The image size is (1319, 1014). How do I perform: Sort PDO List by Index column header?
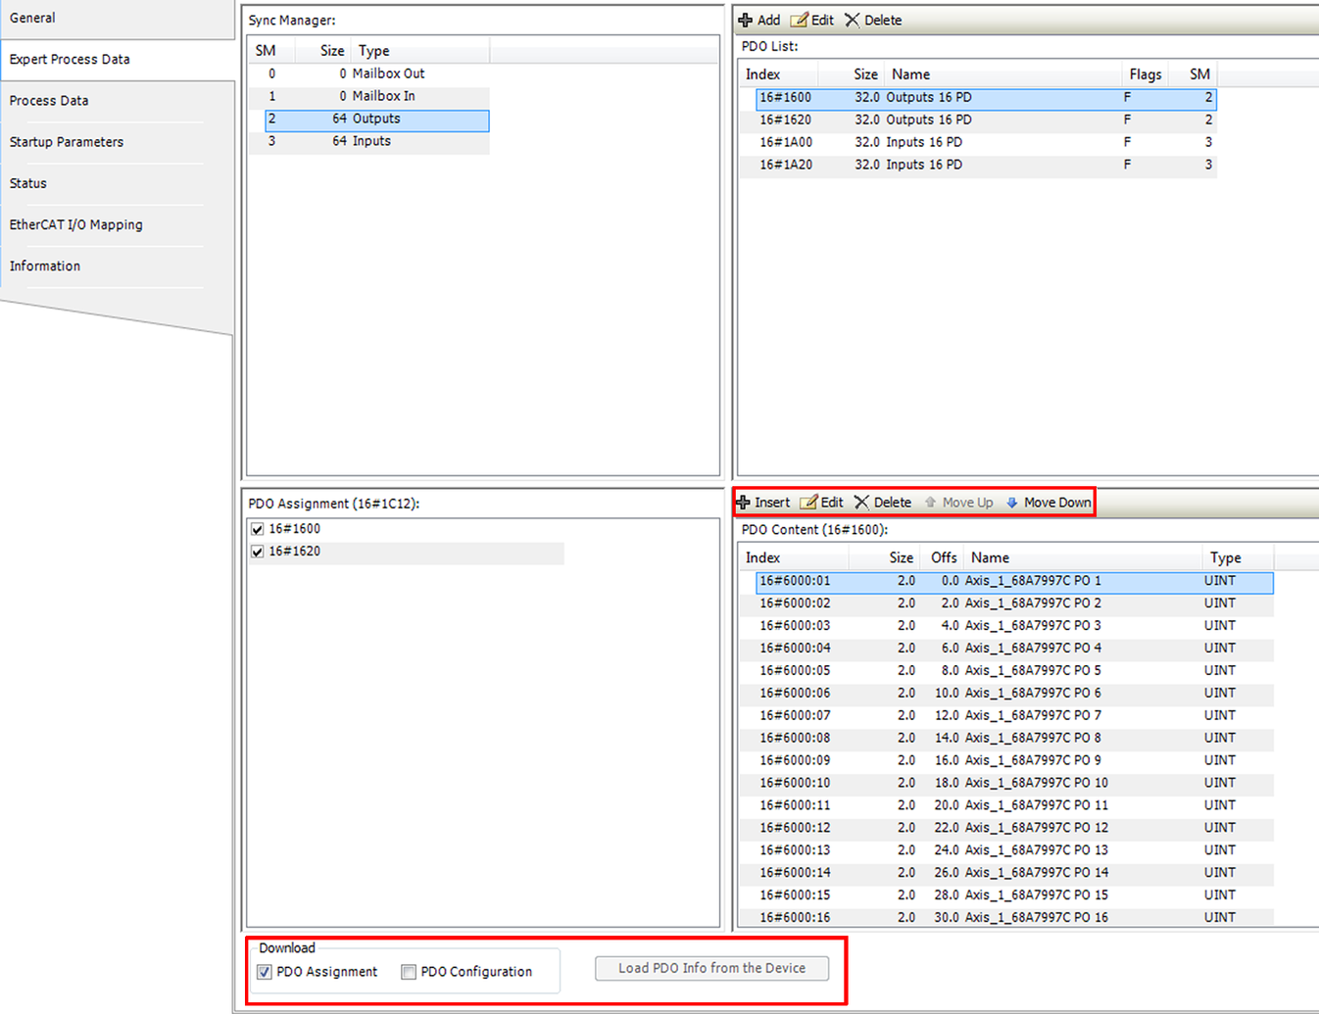pos(763,74)
